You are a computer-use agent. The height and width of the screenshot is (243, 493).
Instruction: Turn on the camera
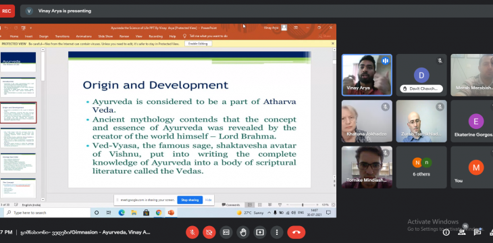click(x=209, y=232)
